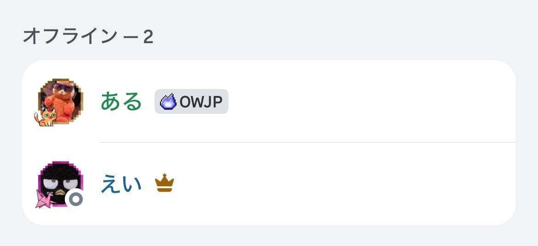Select the green username ある

121,101
